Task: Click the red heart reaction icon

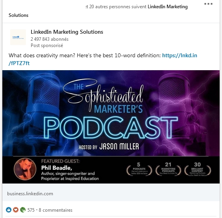Action: (16, 210)
